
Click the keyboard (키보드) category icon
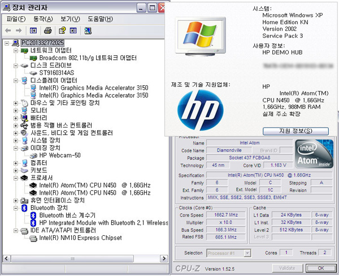pos(24,170)
